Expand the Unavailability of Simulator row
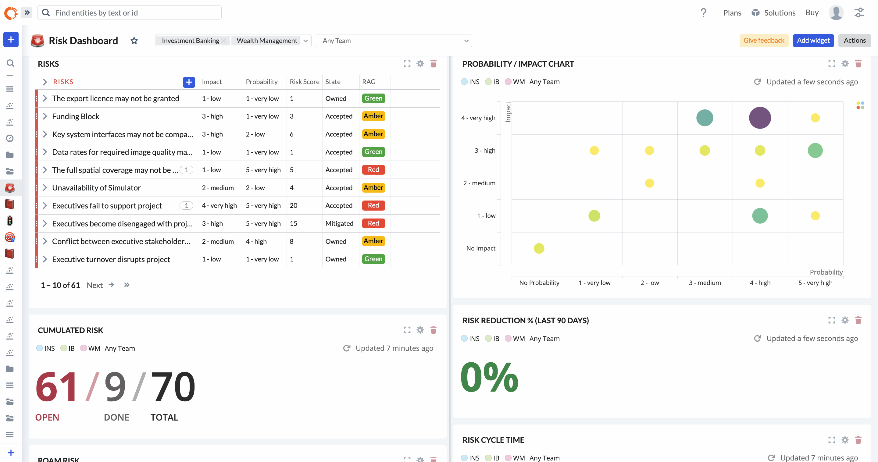 [45, 188]
